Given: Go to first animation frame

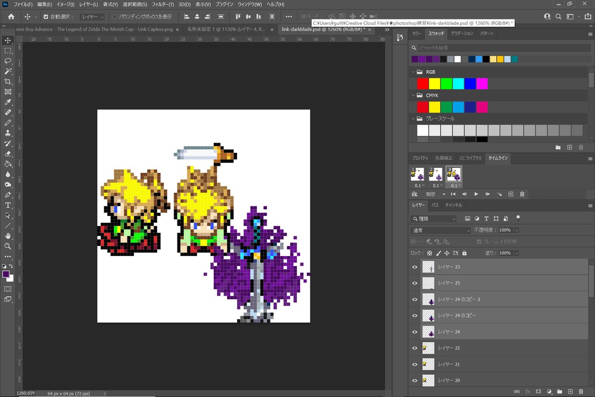Looking at the screenshot, I should (453, 194).
